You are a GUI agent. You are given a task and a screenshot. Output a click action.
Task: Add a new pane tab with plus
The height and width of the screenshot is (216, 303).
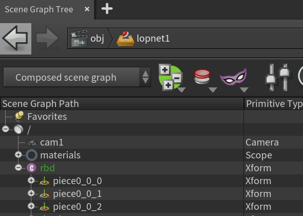pyautogui.click(x=107, y=9)
